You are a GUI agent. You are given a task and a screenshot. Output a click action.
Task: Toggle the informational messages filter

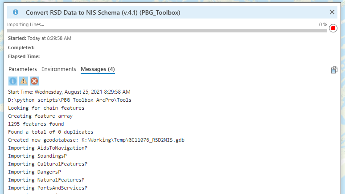point(13,81)
